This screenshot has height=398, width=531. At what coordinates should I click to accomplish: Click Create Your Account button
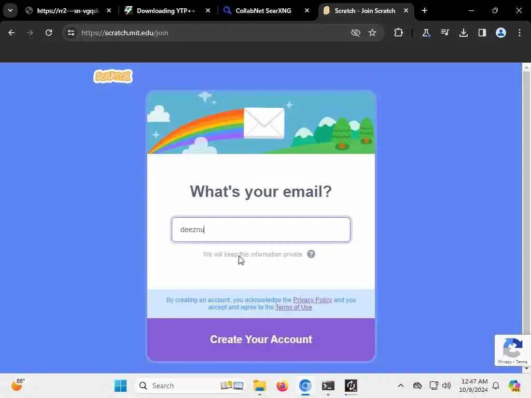(x=261, y=339)
